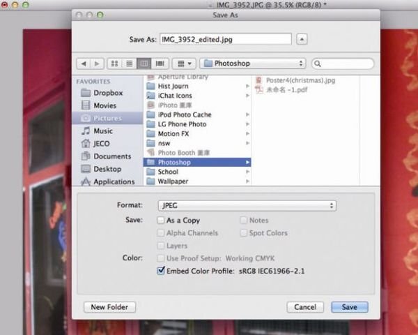Click the back navigation arrow

tap(83, 64)
